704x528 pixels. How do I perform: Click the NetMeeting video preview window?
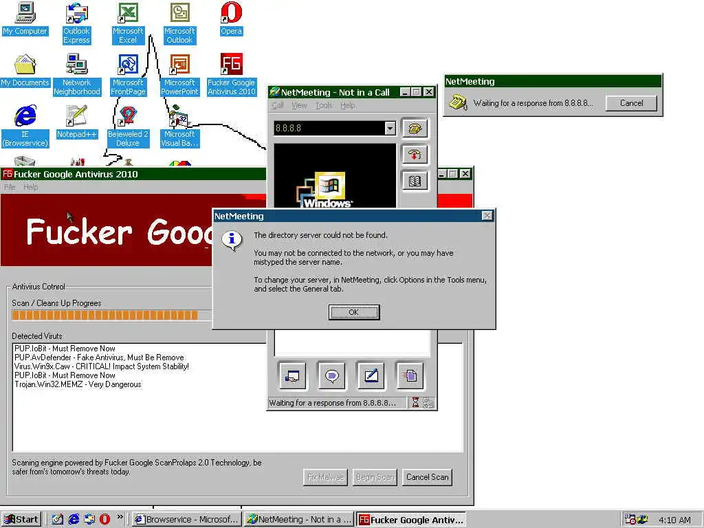335,175
